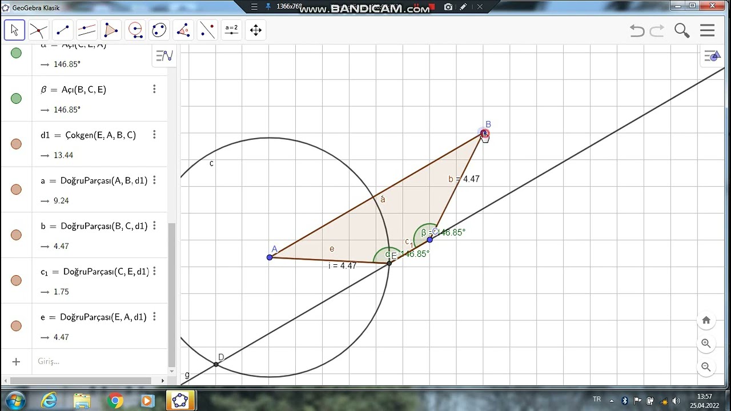Toggle visibility of angle α
Image resolution: width=731 pixels, height=411 pixels.
(x=16, y=53)
